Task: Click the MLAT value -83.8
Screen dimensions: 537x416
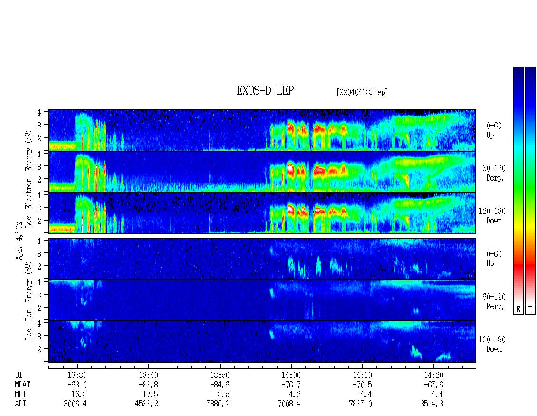Action: point(148,385)
